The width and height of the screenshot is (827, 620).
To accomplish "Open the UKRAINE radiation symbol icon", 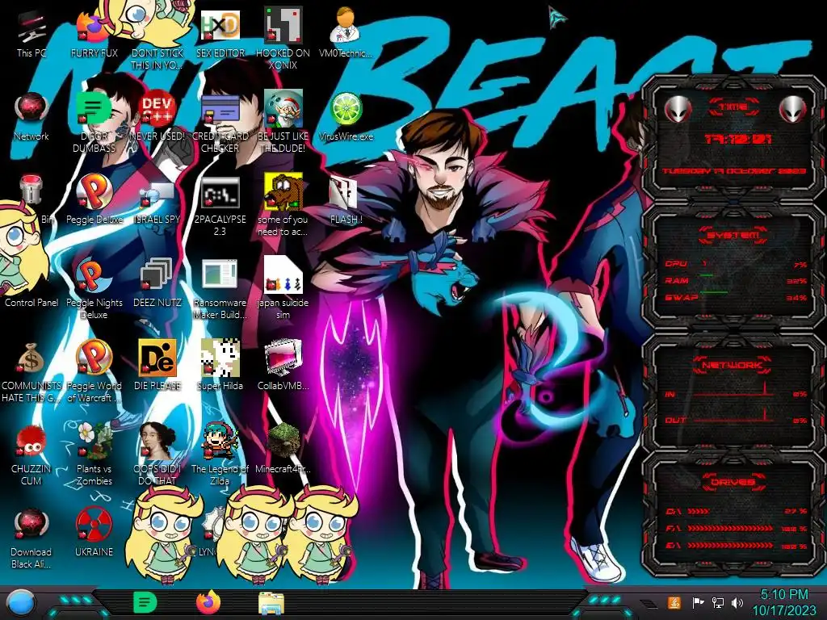I will pos(94,533).
